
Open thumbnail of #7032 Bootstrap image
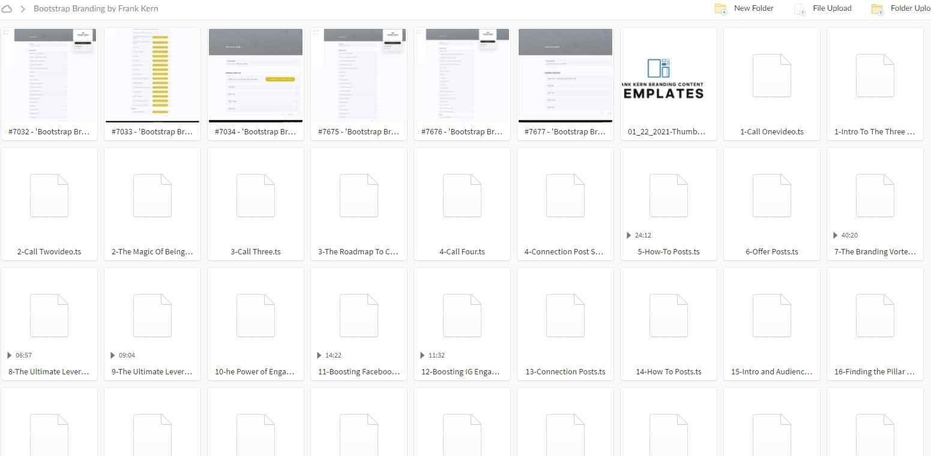pyautogui.click(x=49, y=75)
